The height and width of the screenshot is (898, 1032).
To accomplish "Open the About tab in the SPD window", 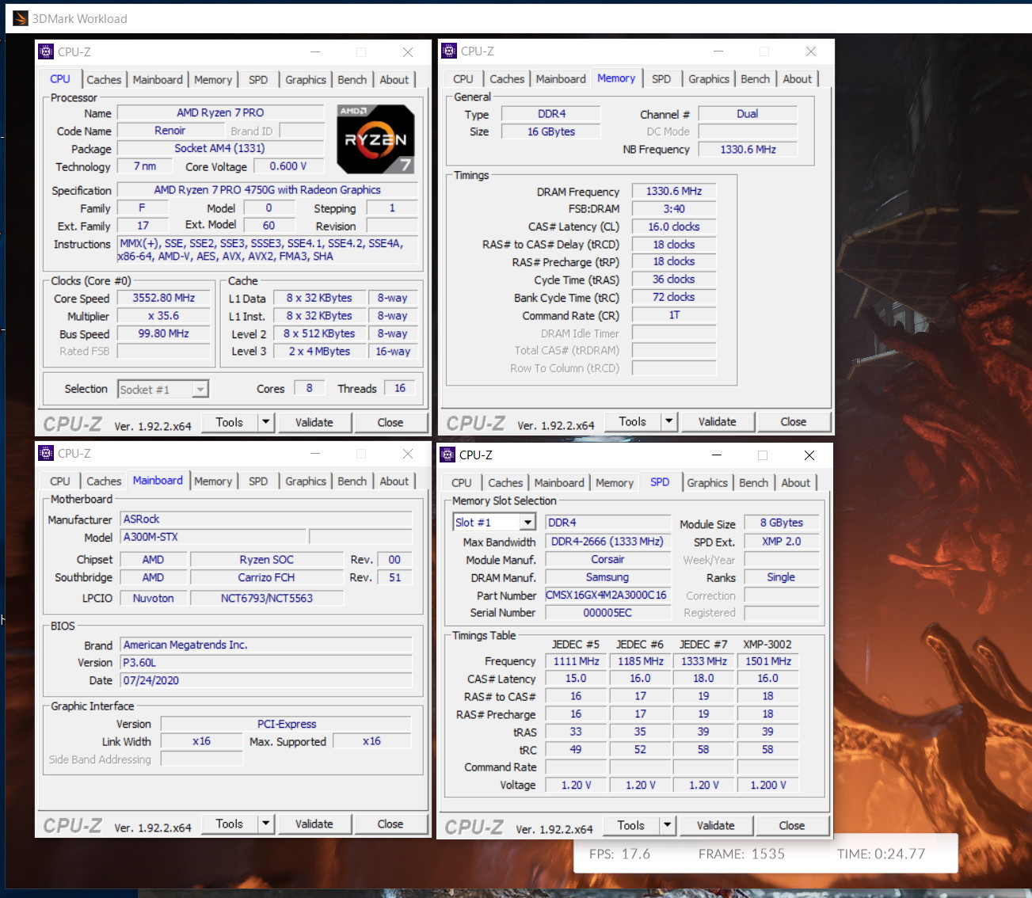I will coord(795,483).
